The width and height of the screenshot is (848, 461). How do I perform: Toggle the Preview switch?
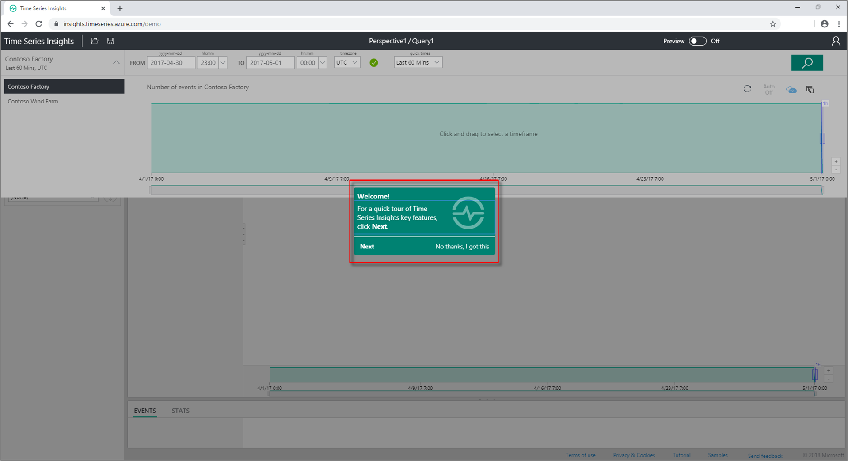(x=698, y=41)
